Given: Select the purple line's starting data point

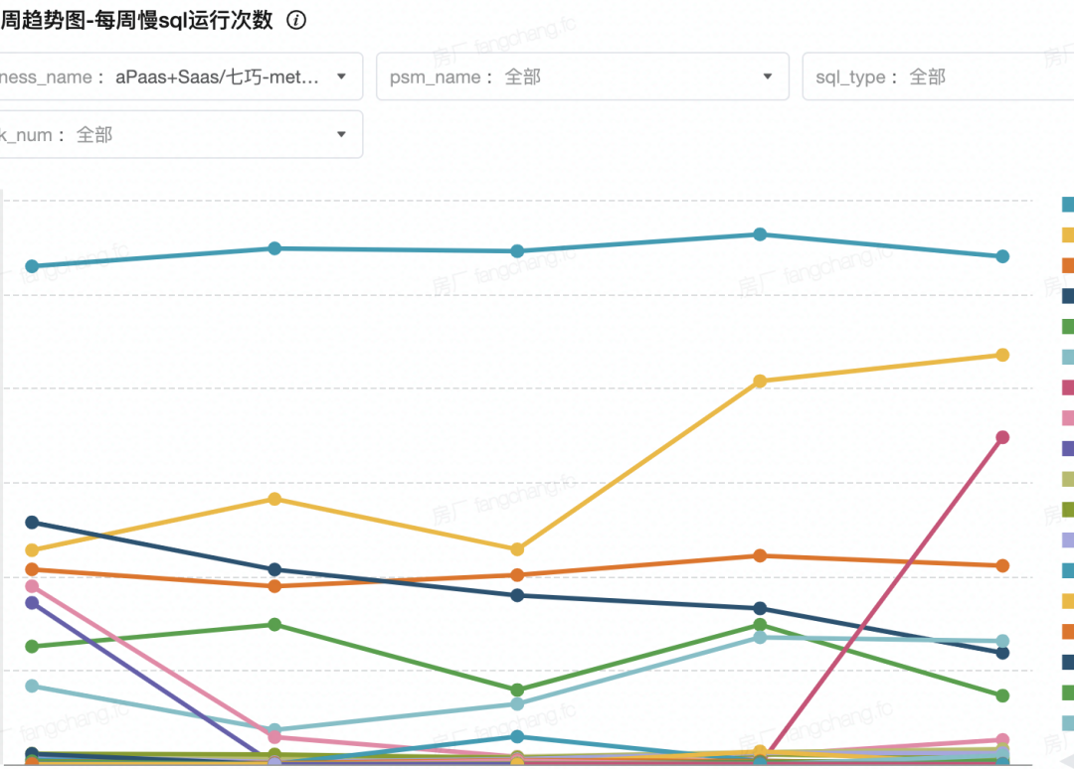Looking at the screenshot, I should click(32, 602).
